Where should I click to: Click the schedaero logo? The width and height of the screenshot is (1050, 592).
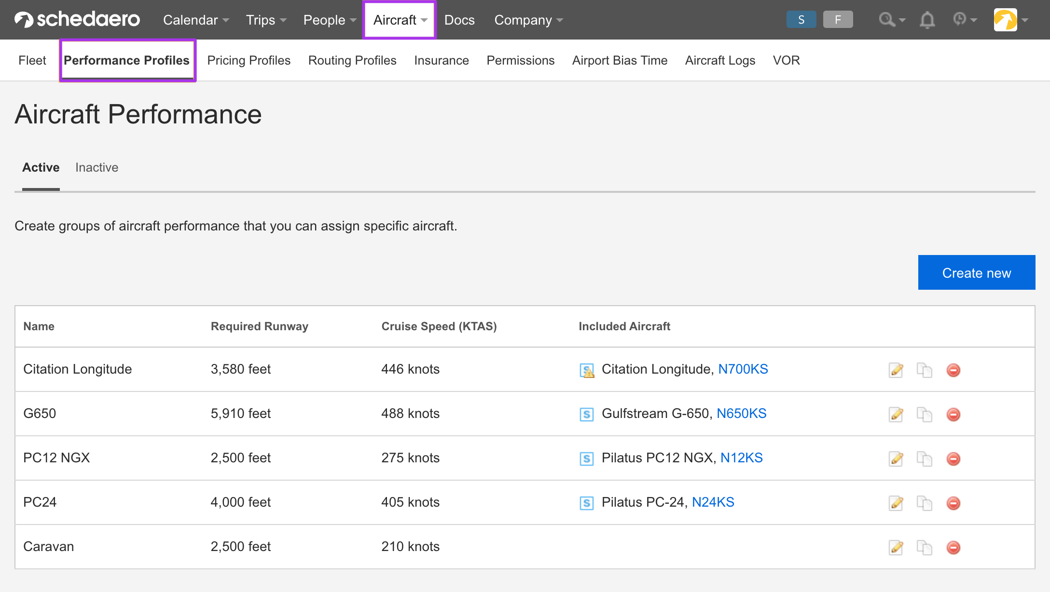77,19
